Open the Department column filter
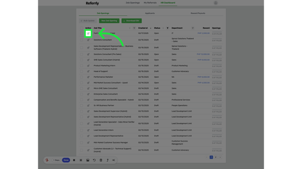This screenshot has width=302, height=169. click(x=192, y=28)
